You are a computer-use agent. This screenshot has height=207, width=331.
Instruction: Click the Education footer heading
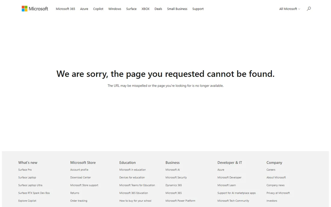tap(127, 162)
